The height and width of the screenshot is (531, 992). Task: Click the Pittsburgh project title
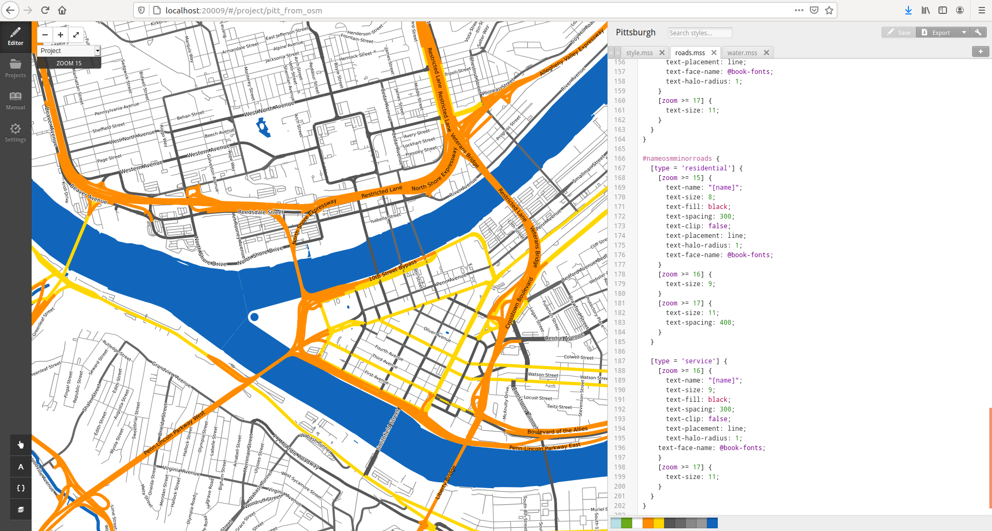635,32
